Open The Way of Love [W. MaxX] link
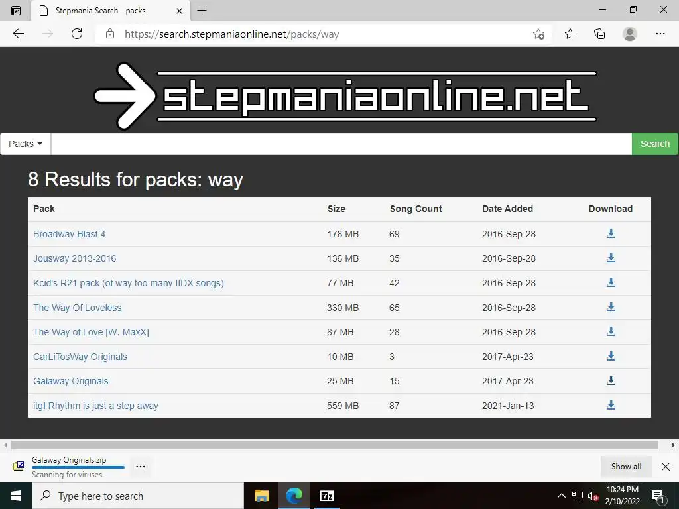This screenshot has width=679, height=509. tap(91, 332)
